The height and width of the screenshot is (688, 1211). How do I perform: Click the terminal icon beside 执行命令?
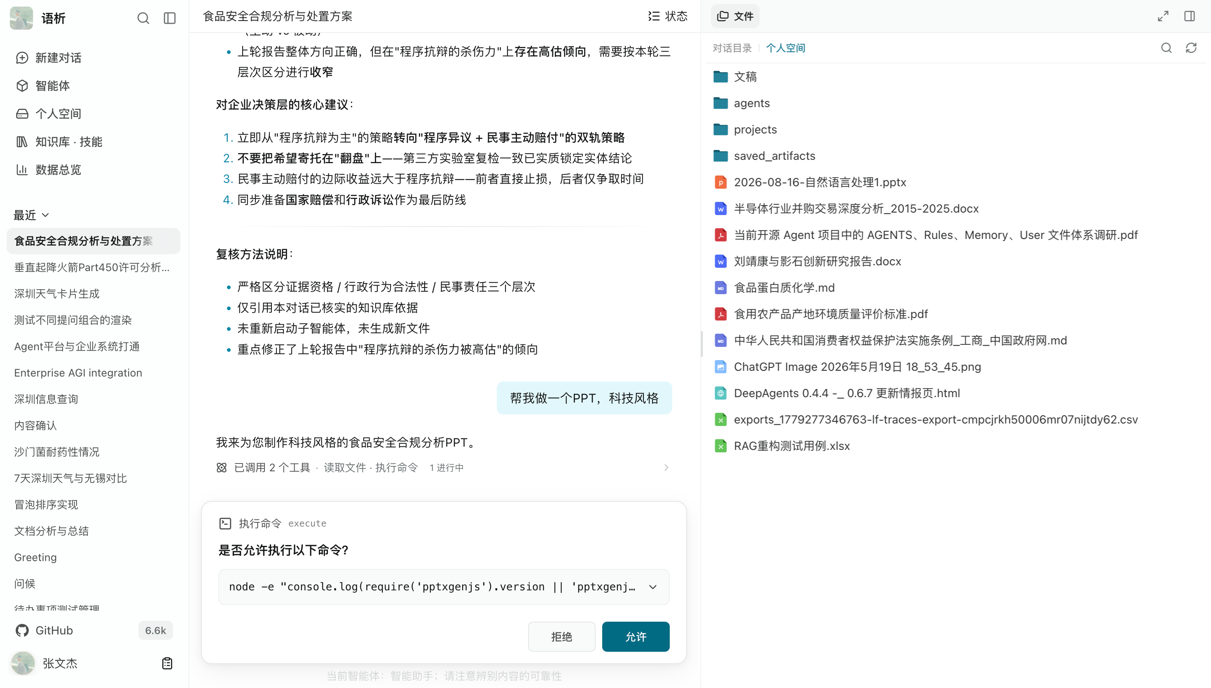pyautogui.click(x=225, y=523)
